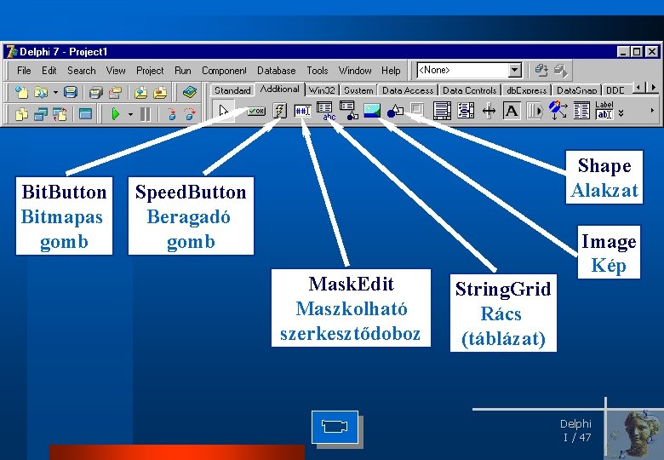The image size is (664, 460).
Task: Click the Save floppy disk icon
Action: 71,92
